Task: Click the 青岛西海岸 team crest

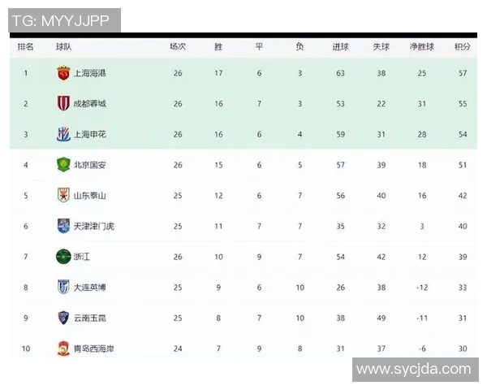Action: coord(63,349)
